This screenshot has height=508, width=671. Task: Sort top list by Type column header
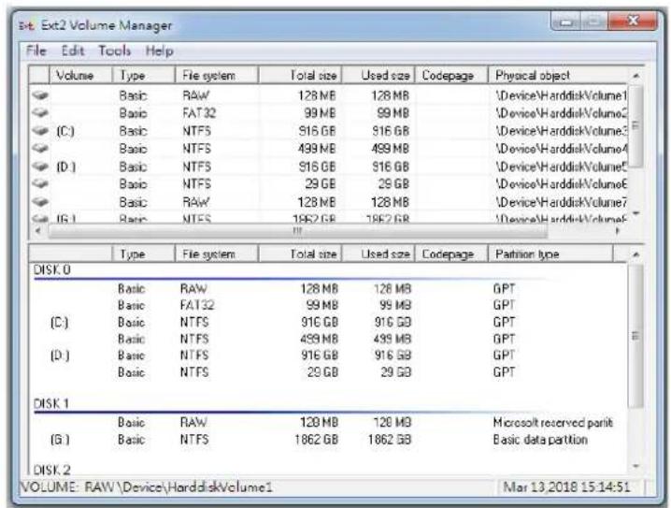click(x=144, y=76)
